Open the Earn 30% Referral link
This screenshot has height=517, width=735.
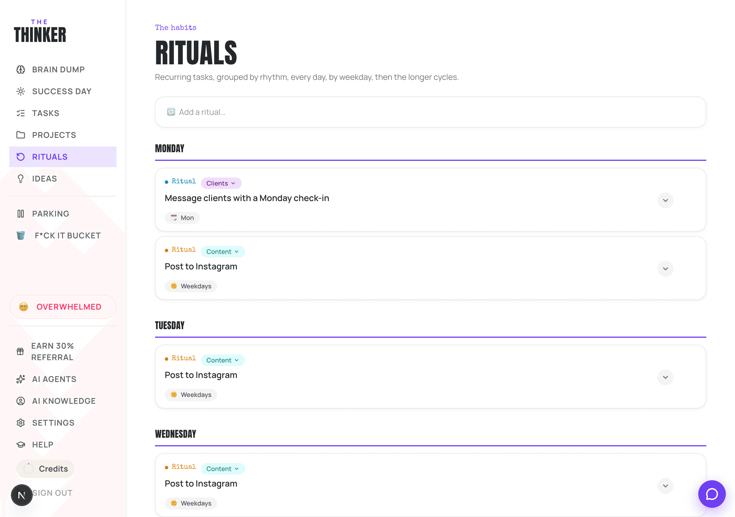coord(63,352)
